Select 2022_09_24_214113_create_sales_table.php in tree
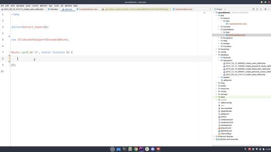Image resolution: width=271 pixels, height=152 pixels. (245, 74)
